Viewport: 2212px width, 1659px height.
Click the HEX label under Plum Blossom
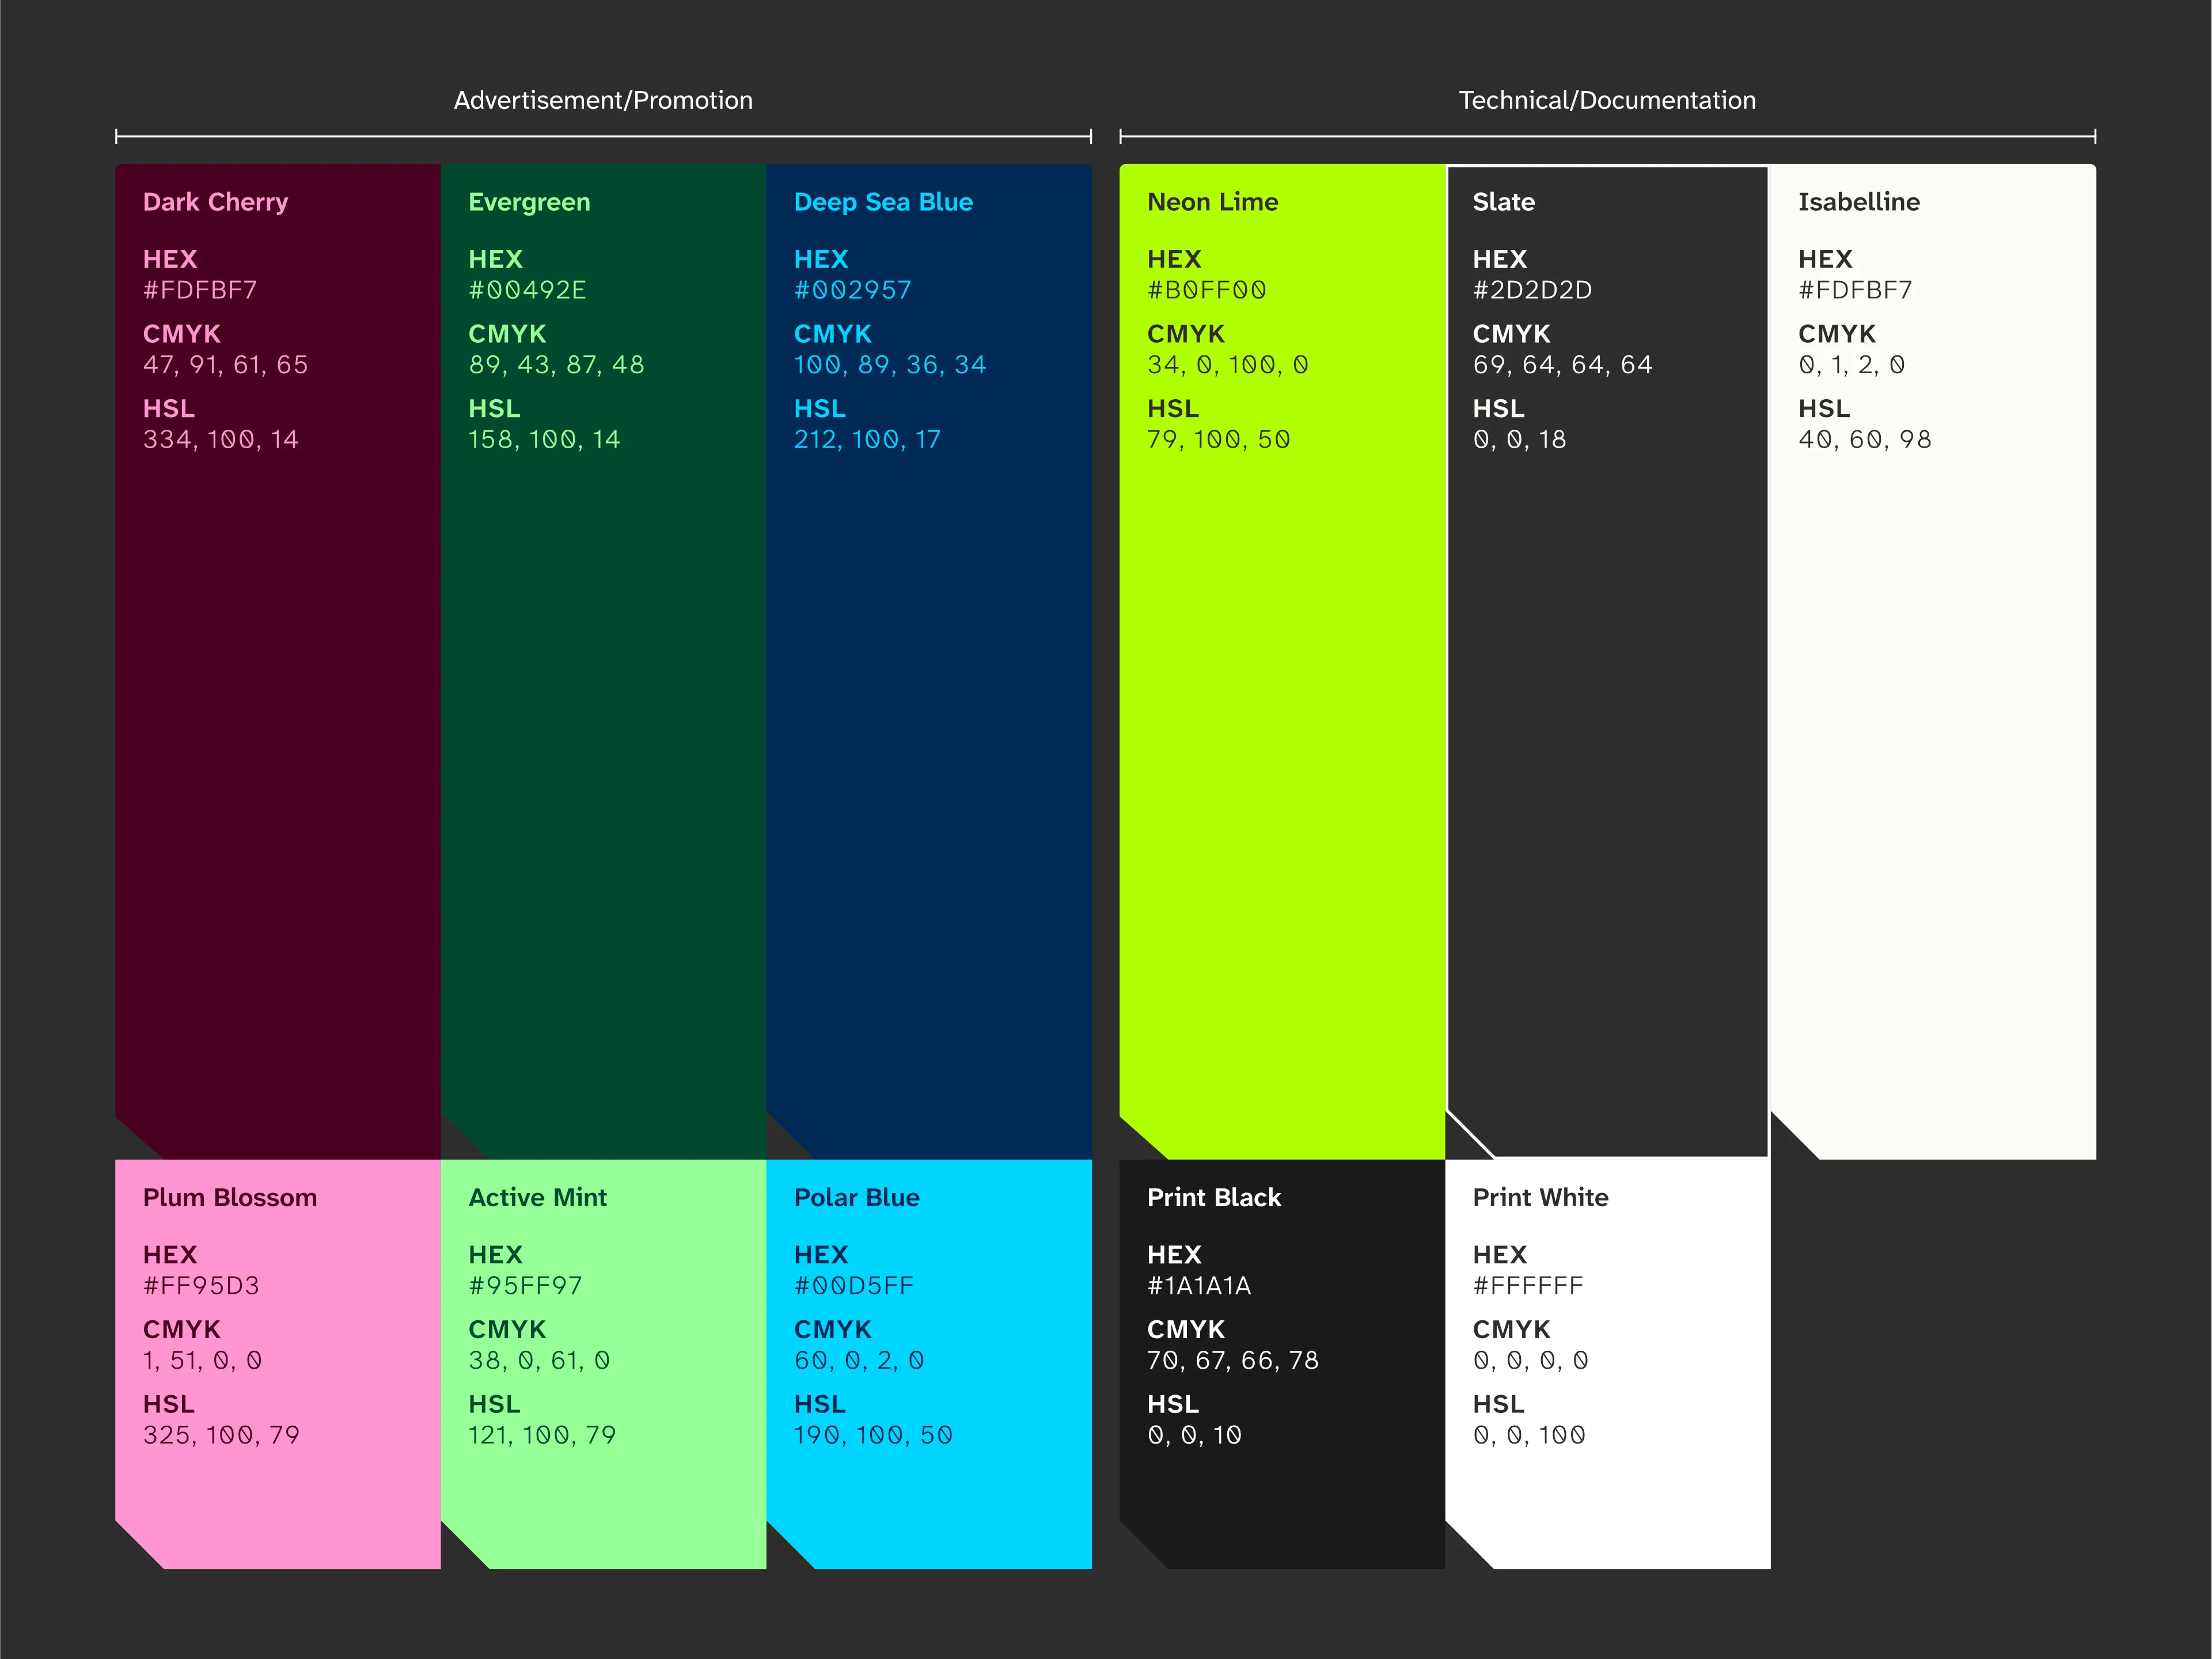coord(170,1254)
